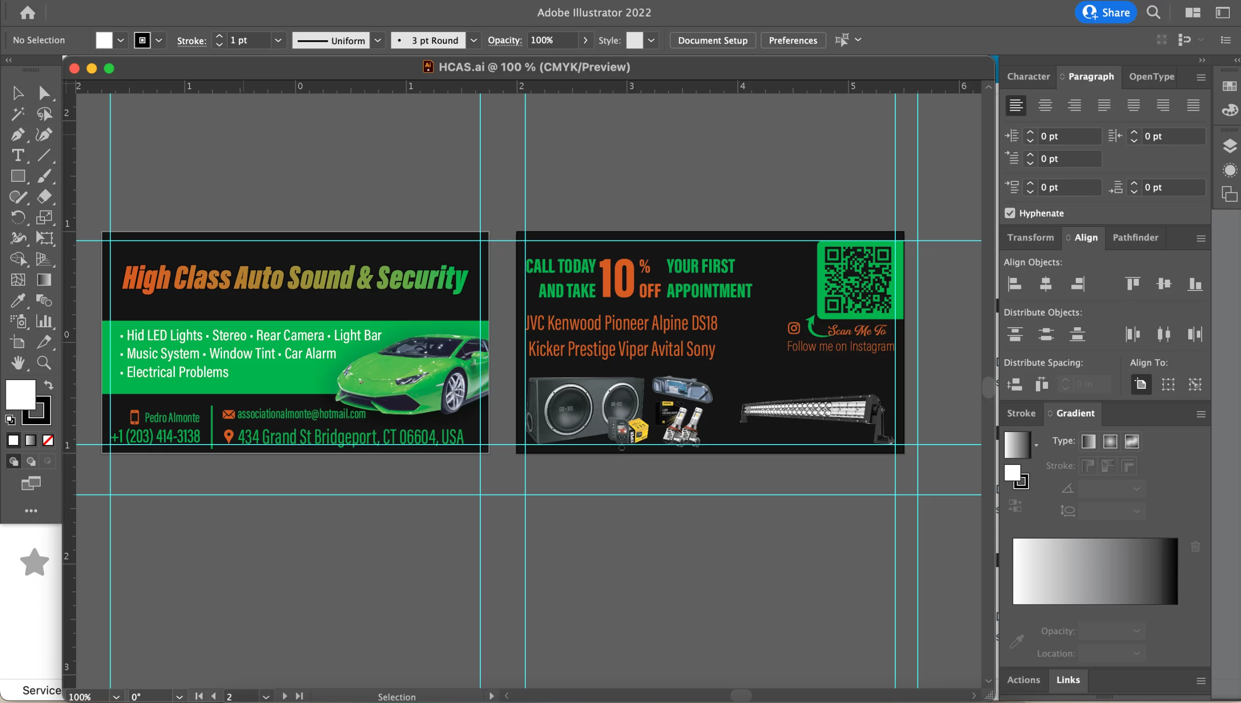Image resolution: width=1241 pixels, height=703 pixels.
Task: Click the gradient slider bar
Action: (x=1095, y=572)
